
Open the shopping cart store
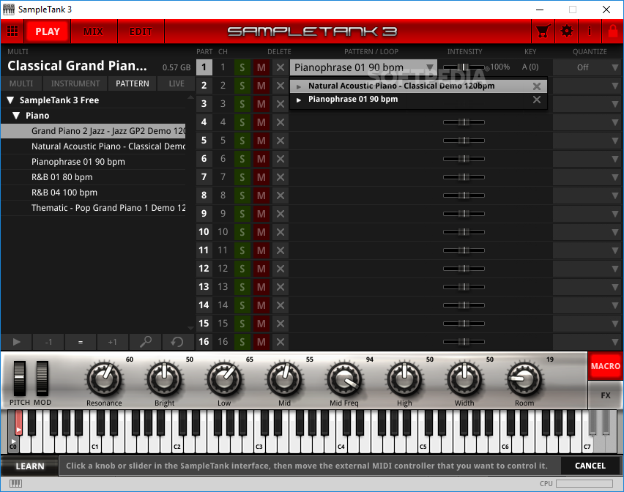pyautogui.click(x=543, y=31)
